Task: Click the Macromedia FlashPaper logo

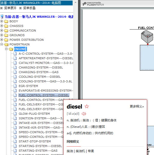Action: pyautogui.click(x=93, y=4)
